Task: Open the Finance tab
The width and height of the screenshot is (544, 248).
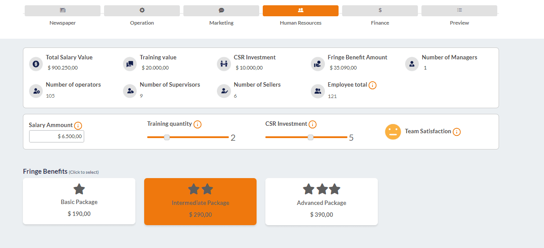Action: click(x=380, y=11)
